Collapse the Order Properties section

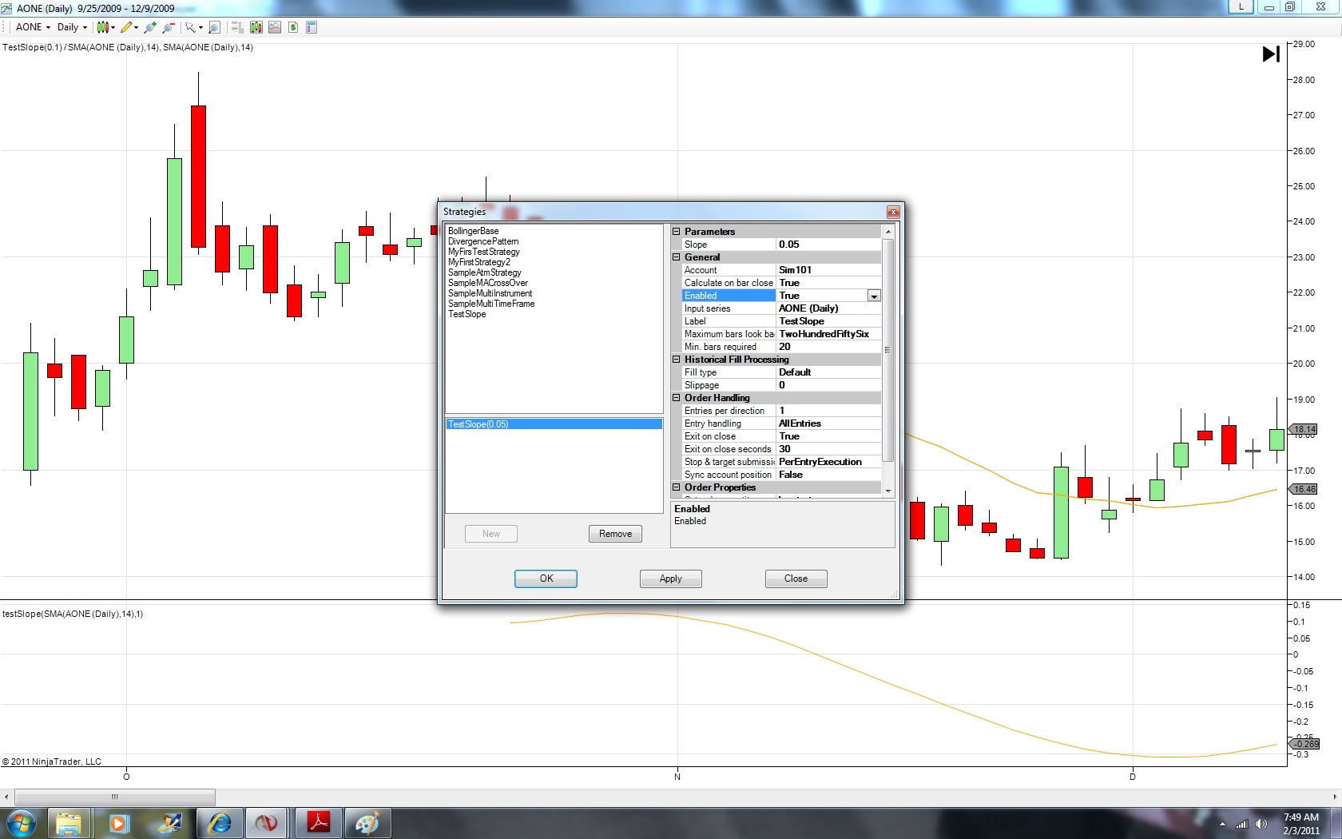[x=677, y=487]
